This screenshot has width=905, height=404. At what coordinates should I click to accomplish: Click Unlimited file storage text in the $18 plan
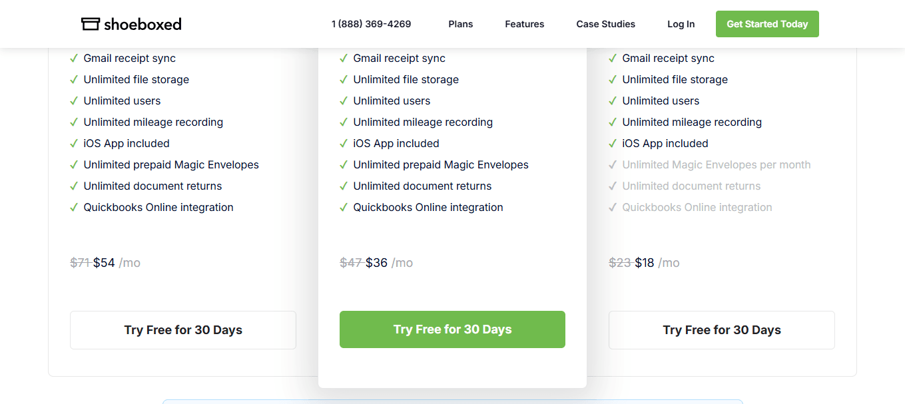pyautogui.click(x=675, y=80)
